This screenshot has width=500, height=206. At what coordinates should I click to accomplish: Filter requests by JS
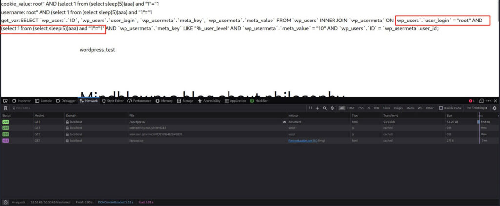[369, 108]
